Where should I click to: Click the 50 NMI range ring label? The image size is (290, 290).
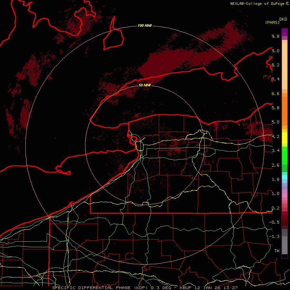click(145, 85)
